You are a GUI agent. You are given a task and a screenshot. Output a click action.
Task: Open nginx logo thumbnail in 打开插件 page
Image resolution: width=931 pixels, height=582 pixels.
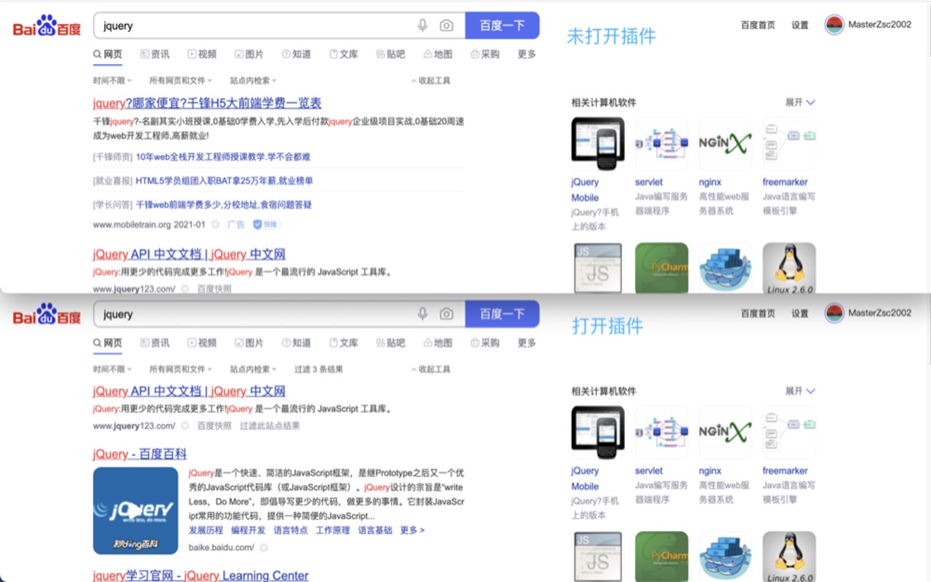[x=725, y=432]
